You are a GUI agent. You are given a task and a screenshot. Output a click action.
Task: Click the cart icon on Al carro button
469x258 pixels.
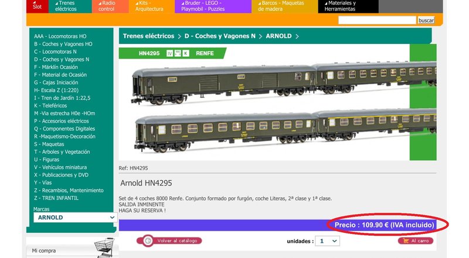coord(406,240)
